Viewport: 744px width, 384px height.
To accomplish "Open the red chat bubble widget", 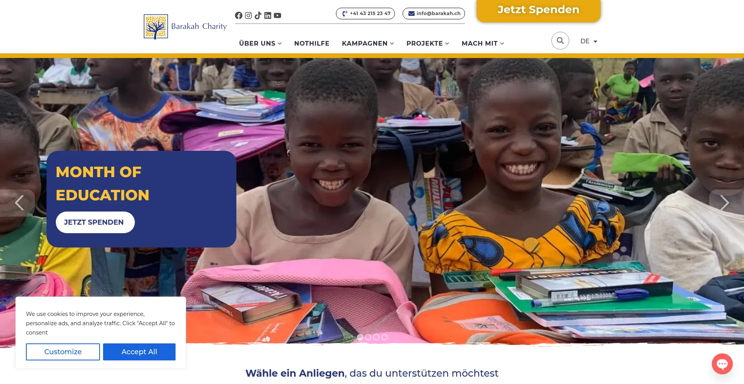I will point(722,364).
